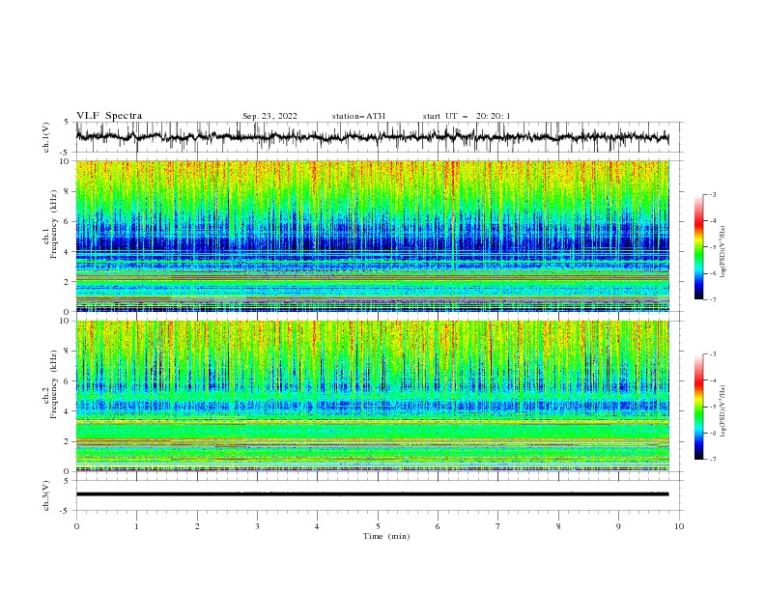Click the "-4" tick on ch.2 colorbar
Screen dimensions: 765x591
[712, 380]
